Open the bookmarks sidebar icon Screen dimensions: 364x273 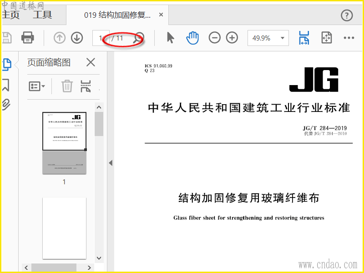tap(6, 85)
